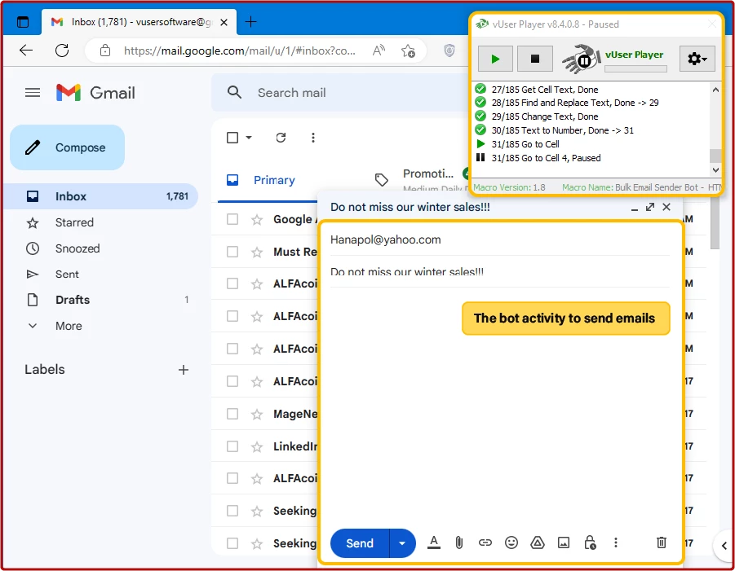Screen dimensions: 735x571
Task: Open compose more options three dots
Action: (615, 542)
